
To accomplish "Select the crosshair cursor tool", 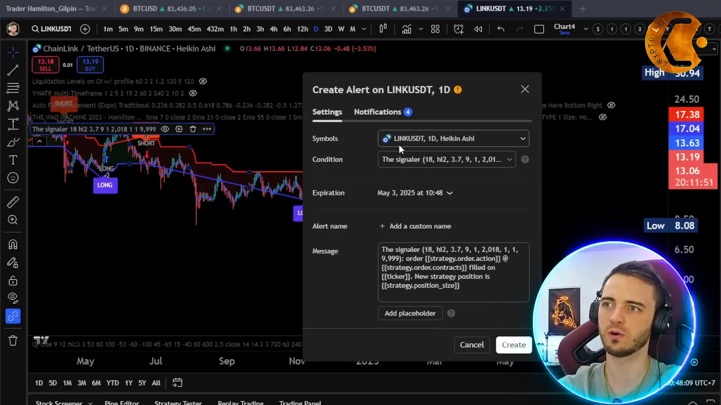I will pos(13,52).
